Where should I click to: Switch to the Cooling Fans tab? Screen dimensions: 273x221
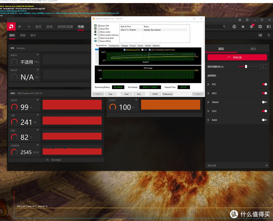click(114, 46)
